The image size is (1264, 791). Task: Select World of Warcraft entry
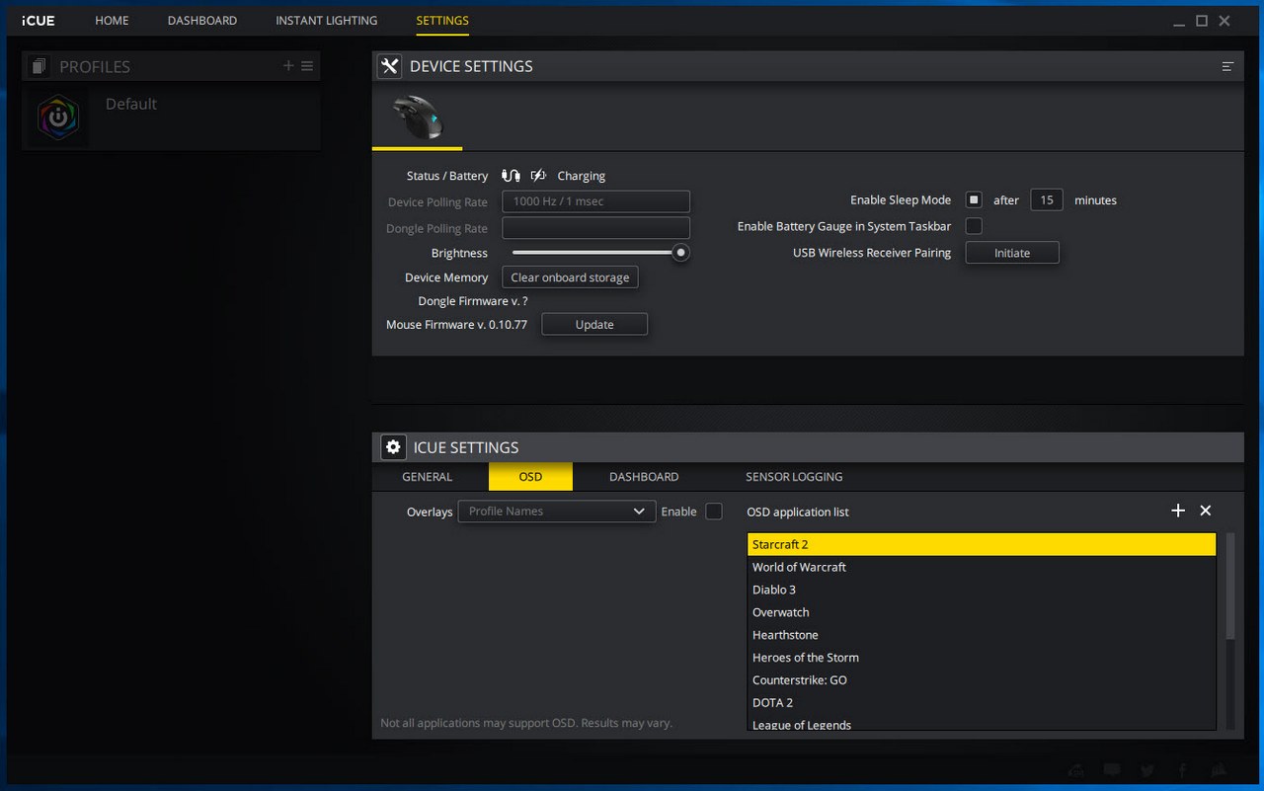pyautogui.click(x=982, y=567)
